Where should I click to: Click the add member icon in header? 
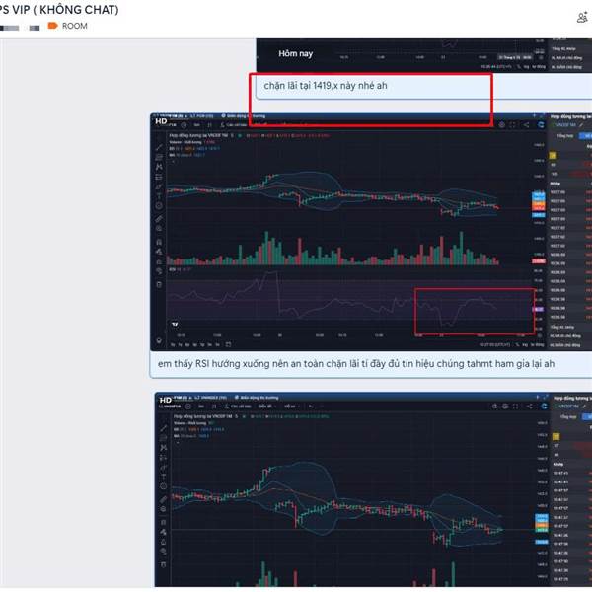point(583,18)
